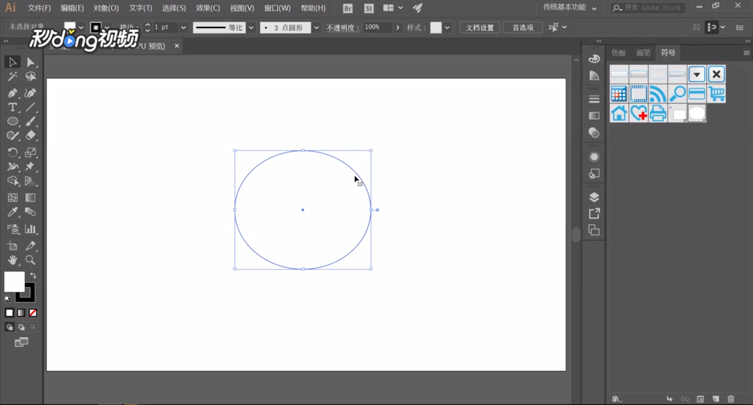Open the graphic style dropdown
Viewport: 753px width, 405px height.
447,27
